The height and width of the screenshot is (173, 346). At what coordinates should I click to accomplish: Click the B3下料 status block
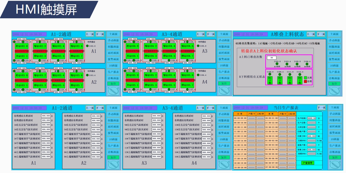point(290,80)
